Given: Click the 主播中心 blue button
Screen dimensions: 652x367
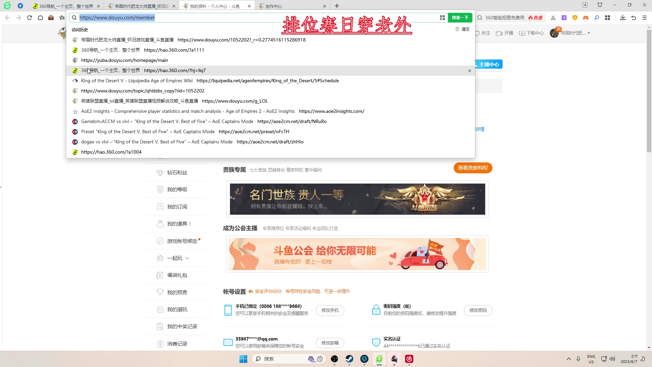Looking at the screenshot, I should 488,64.
